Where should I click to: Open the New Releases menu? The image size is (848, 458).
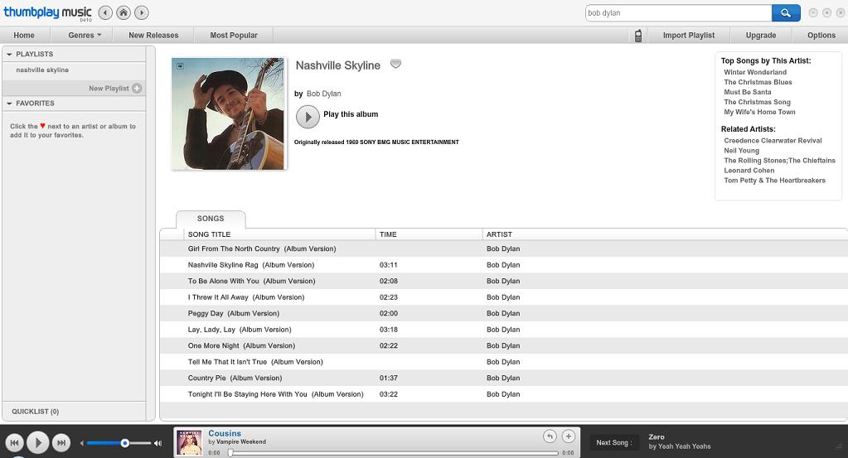[153, 36]
